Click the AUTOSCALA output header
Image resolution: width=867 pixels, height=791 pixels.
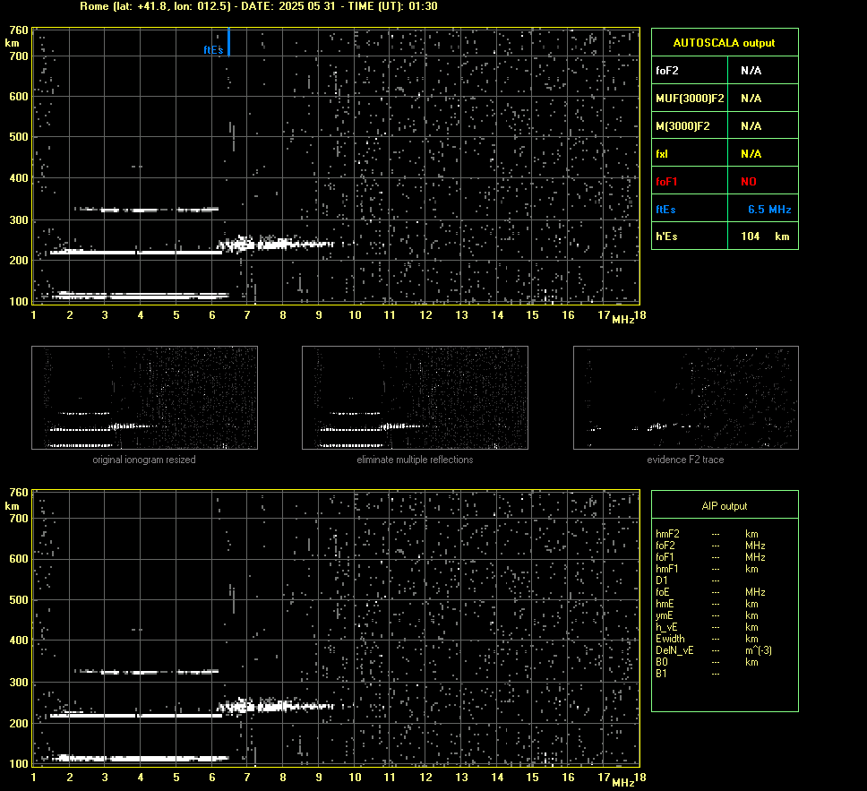(x=724, y=43)
